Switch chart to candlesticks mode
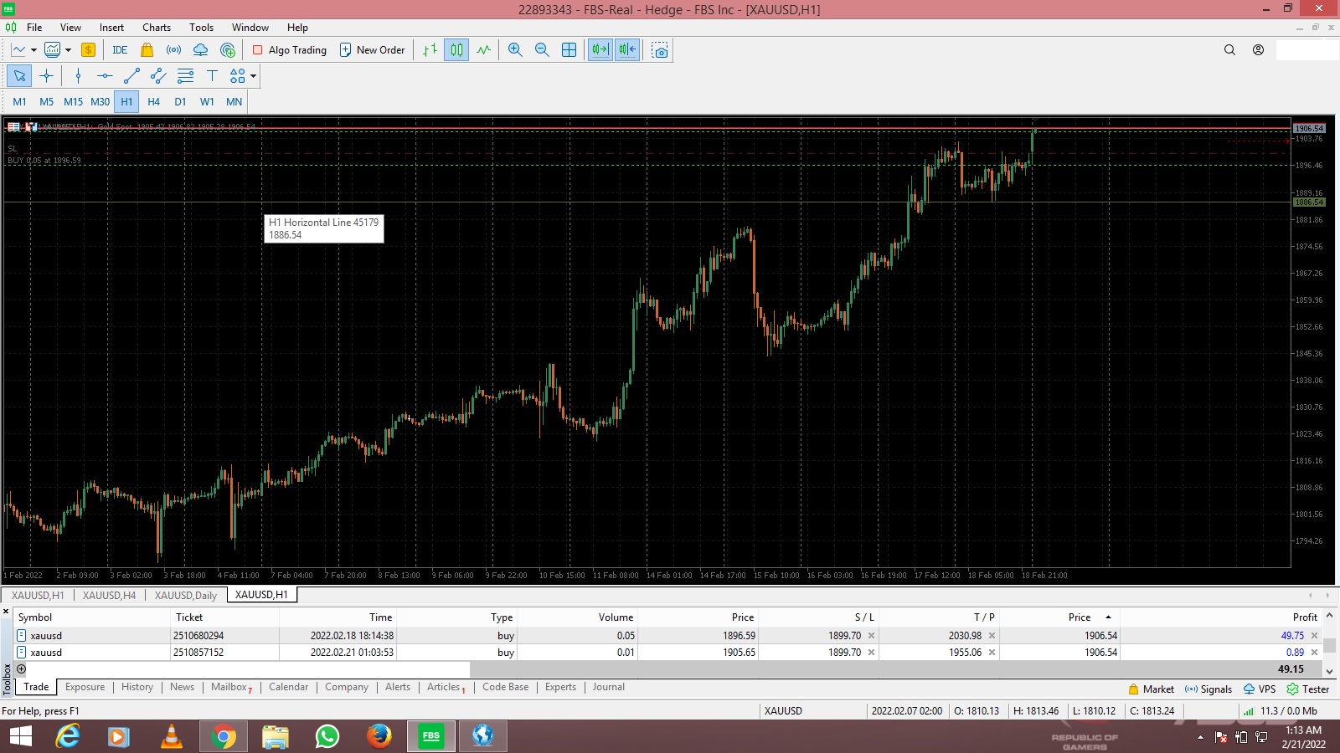The width and height of the screenshot is (1340, 753). tap(456, 50)
